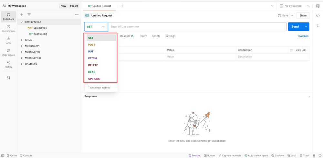This screenshot has width=323, height=158.
Task: Click the Import button
Action: point(74,6)
